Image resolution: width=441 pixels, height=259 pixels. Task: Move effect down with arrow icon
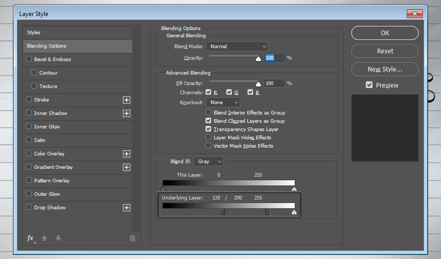tap(58, 238)
